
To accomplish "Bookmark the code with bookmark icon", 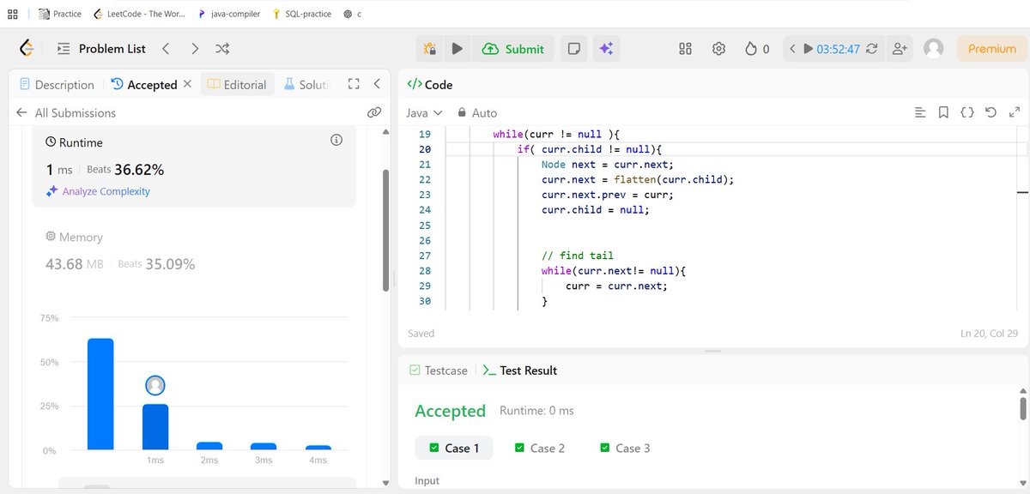I will click(943, 112).
